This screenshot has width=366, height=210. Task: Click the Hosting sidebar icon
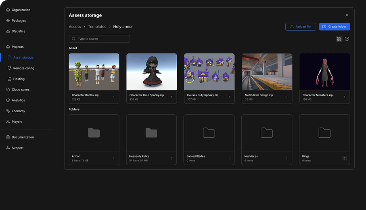pos(10,79)
